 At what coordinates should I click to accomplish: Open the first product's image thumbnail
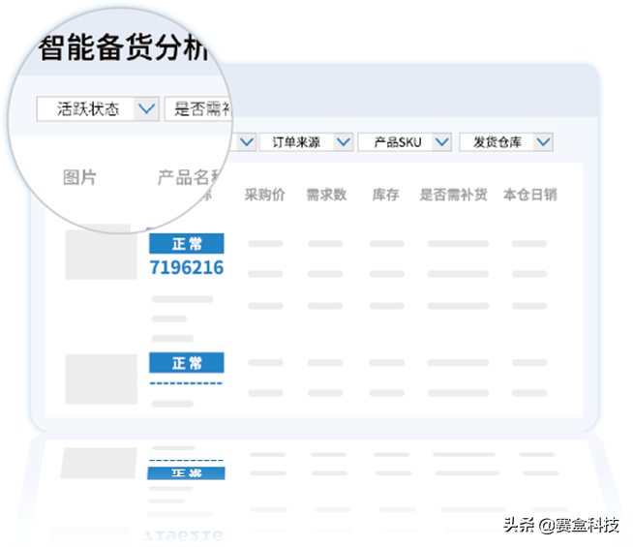pos(102,253)
